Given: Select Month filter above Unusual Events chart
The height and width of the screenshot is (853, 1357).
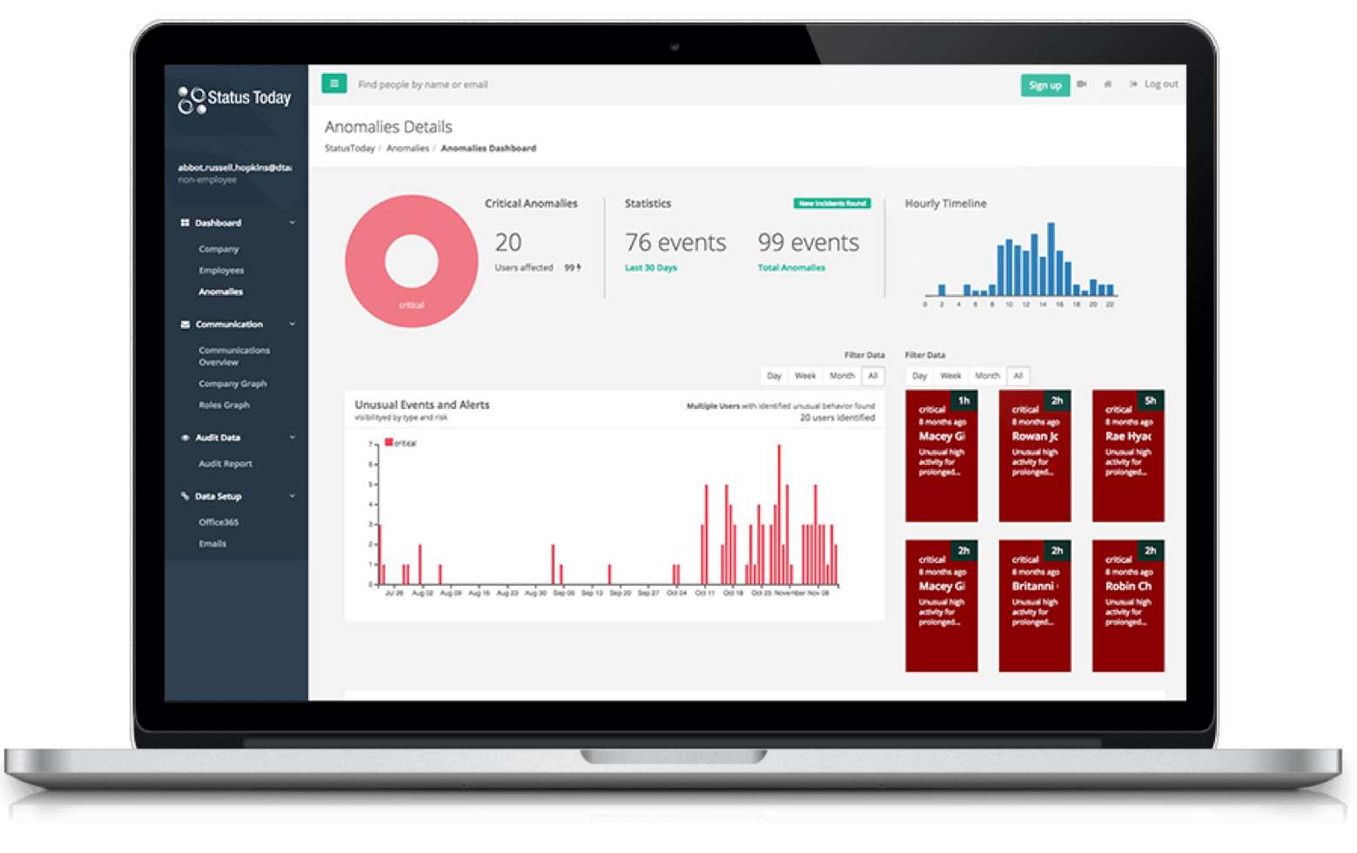Looking at the screenshot, I should click(842, 376).
